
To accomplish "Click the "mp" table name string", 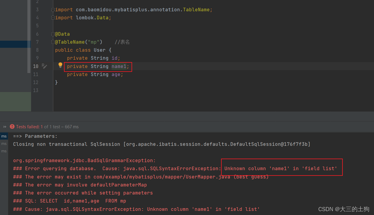I will [94, 42].
